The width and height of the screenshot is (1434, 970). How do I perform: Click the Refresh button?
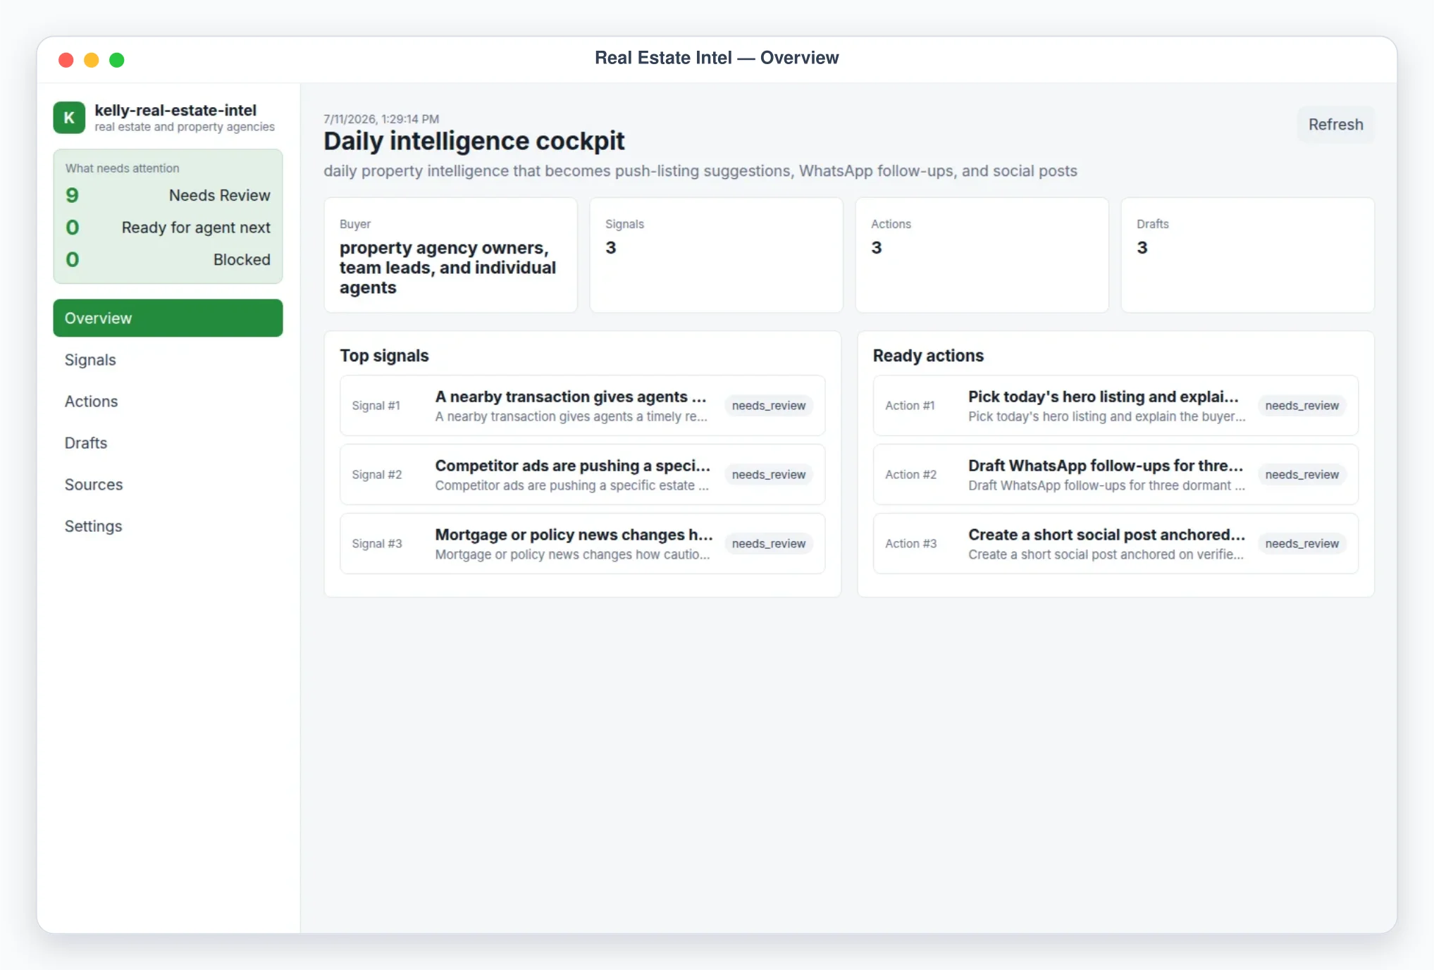[x=1335, y=124]
